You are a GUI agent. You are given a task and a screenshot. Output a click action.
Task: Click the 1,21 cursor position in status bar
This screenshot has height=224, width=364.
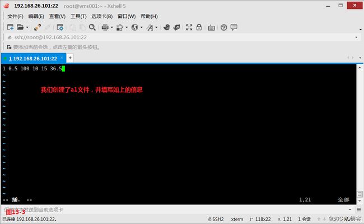coord(285,219)
